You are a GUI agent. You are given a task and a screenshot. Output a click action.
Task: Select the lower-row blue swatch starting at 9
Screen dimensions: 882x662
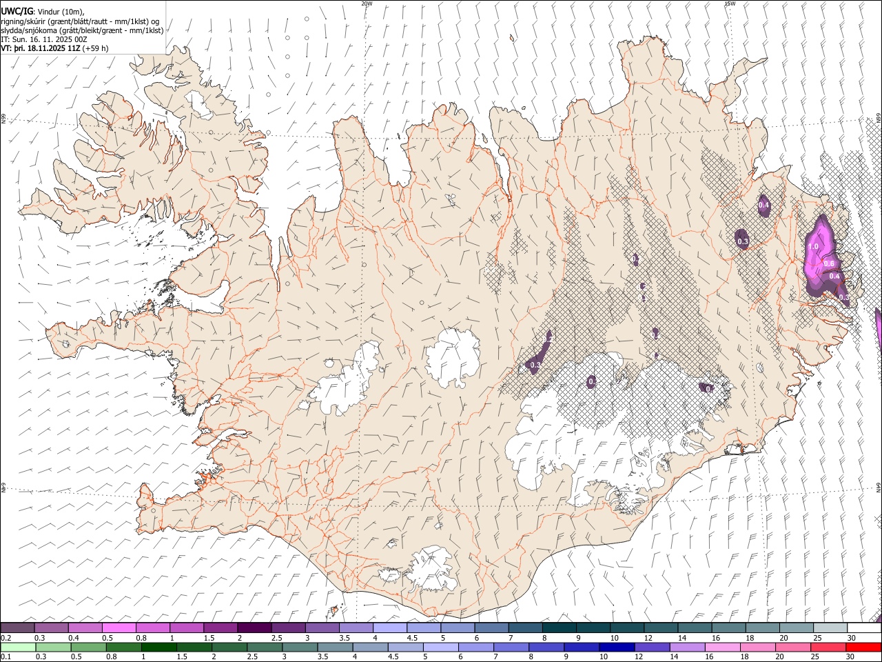[x=582, y=647]
